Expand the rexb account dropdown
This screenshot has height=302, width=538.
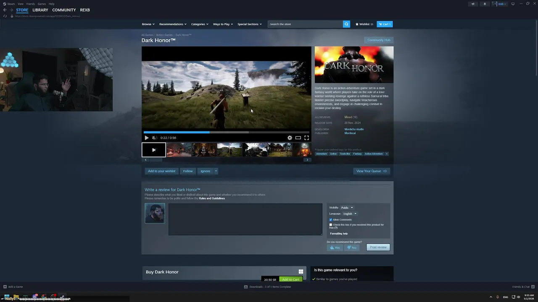[500, 4]
